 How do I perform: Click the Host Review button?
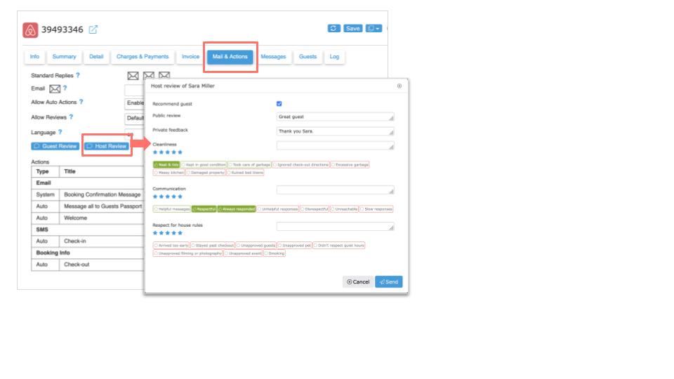tap(107, 146)
